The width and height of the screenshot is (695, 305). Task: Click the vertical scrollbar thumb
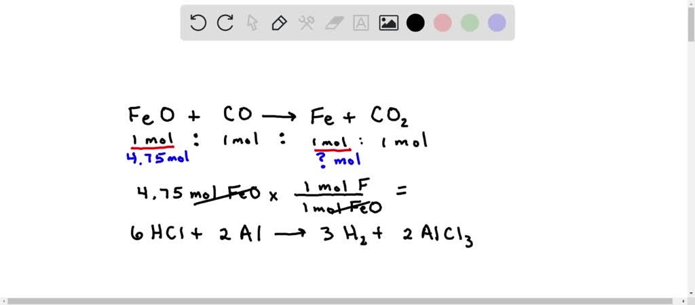[x=691, y=24]
